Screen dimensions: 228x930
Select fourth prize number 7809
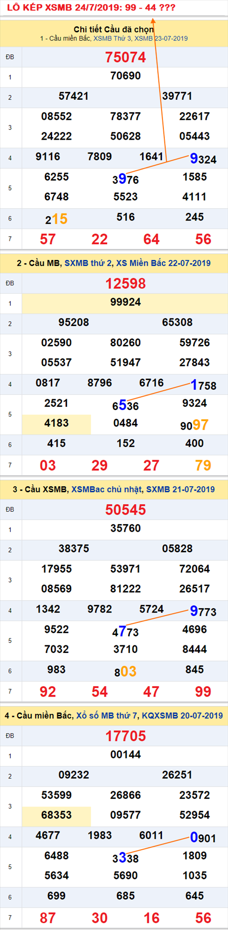(100, 156)
